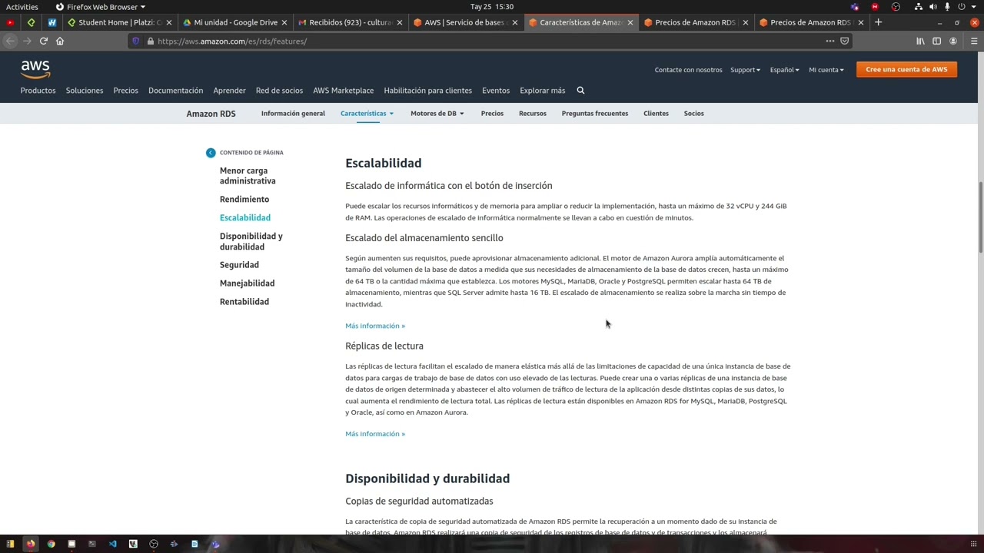Click the page's vertical scrollbar thumb
The image size is (984, 553).
[980, 217]
